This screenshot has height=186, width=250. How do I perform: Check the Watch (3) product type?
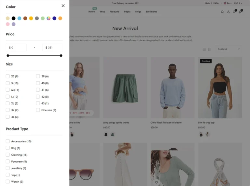coord(8,182)
